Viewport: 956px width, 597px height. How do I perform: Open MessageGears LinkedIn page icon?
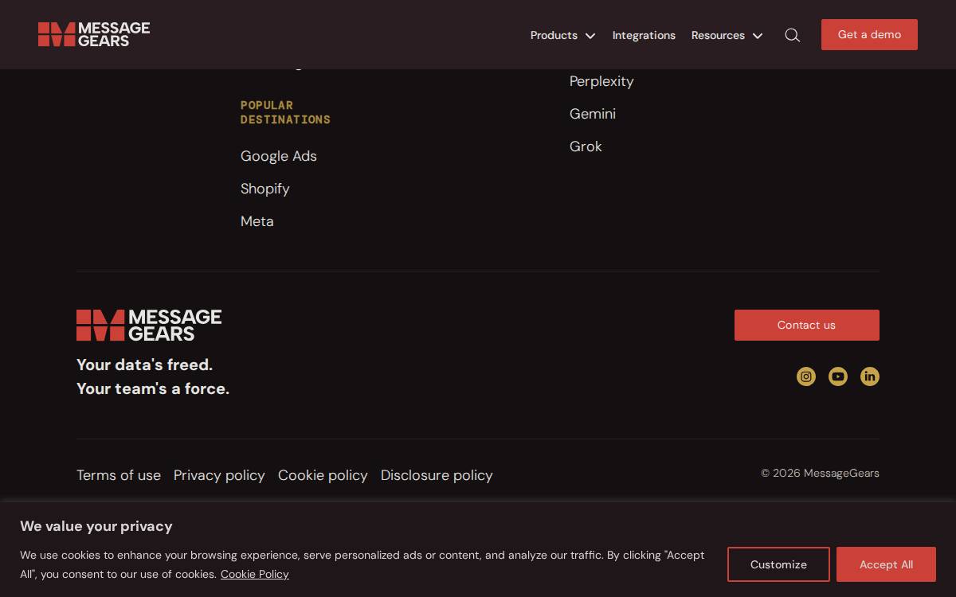click(x=870, y=377)
